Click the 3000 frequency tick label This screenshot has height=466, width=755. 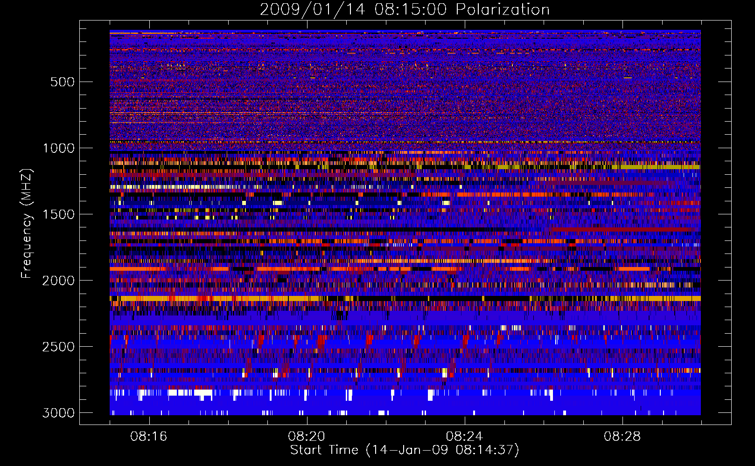[59, 413]
